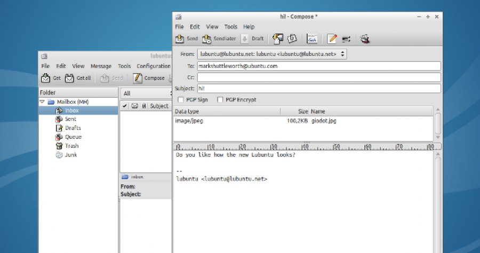Click the checkmark column header in message list
The width and height of the screenshot is (480, 253).
tap(125, 106)
